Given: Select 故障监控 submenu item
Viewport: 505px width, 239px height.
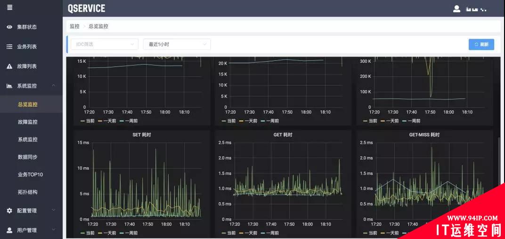Looking at the screenshot, I should click(28, 122).
